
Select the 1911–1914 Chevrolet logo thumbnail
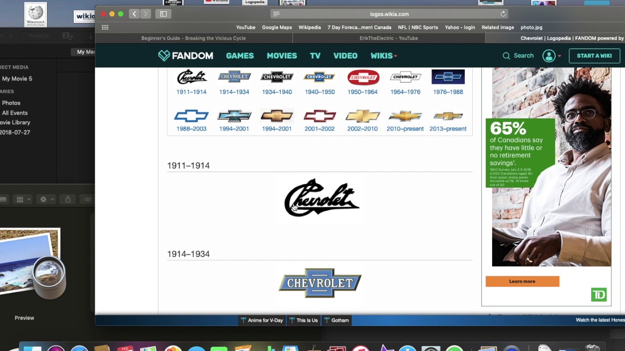191,77
